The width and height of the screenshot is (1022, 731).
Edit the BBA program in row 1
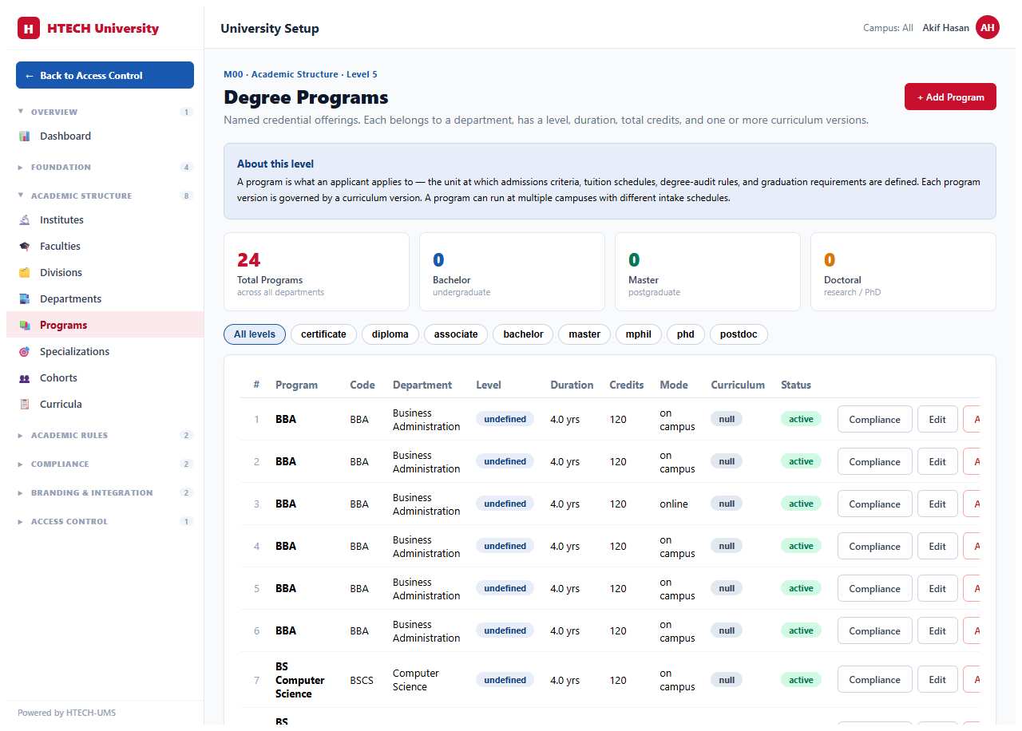[x=937, y=419]
